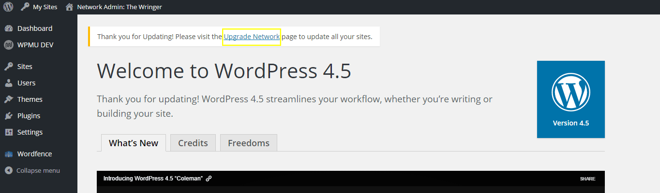The image size is (660, 193).
Task: Click the Sites key icon in sidebar
Action: (9, 67)
